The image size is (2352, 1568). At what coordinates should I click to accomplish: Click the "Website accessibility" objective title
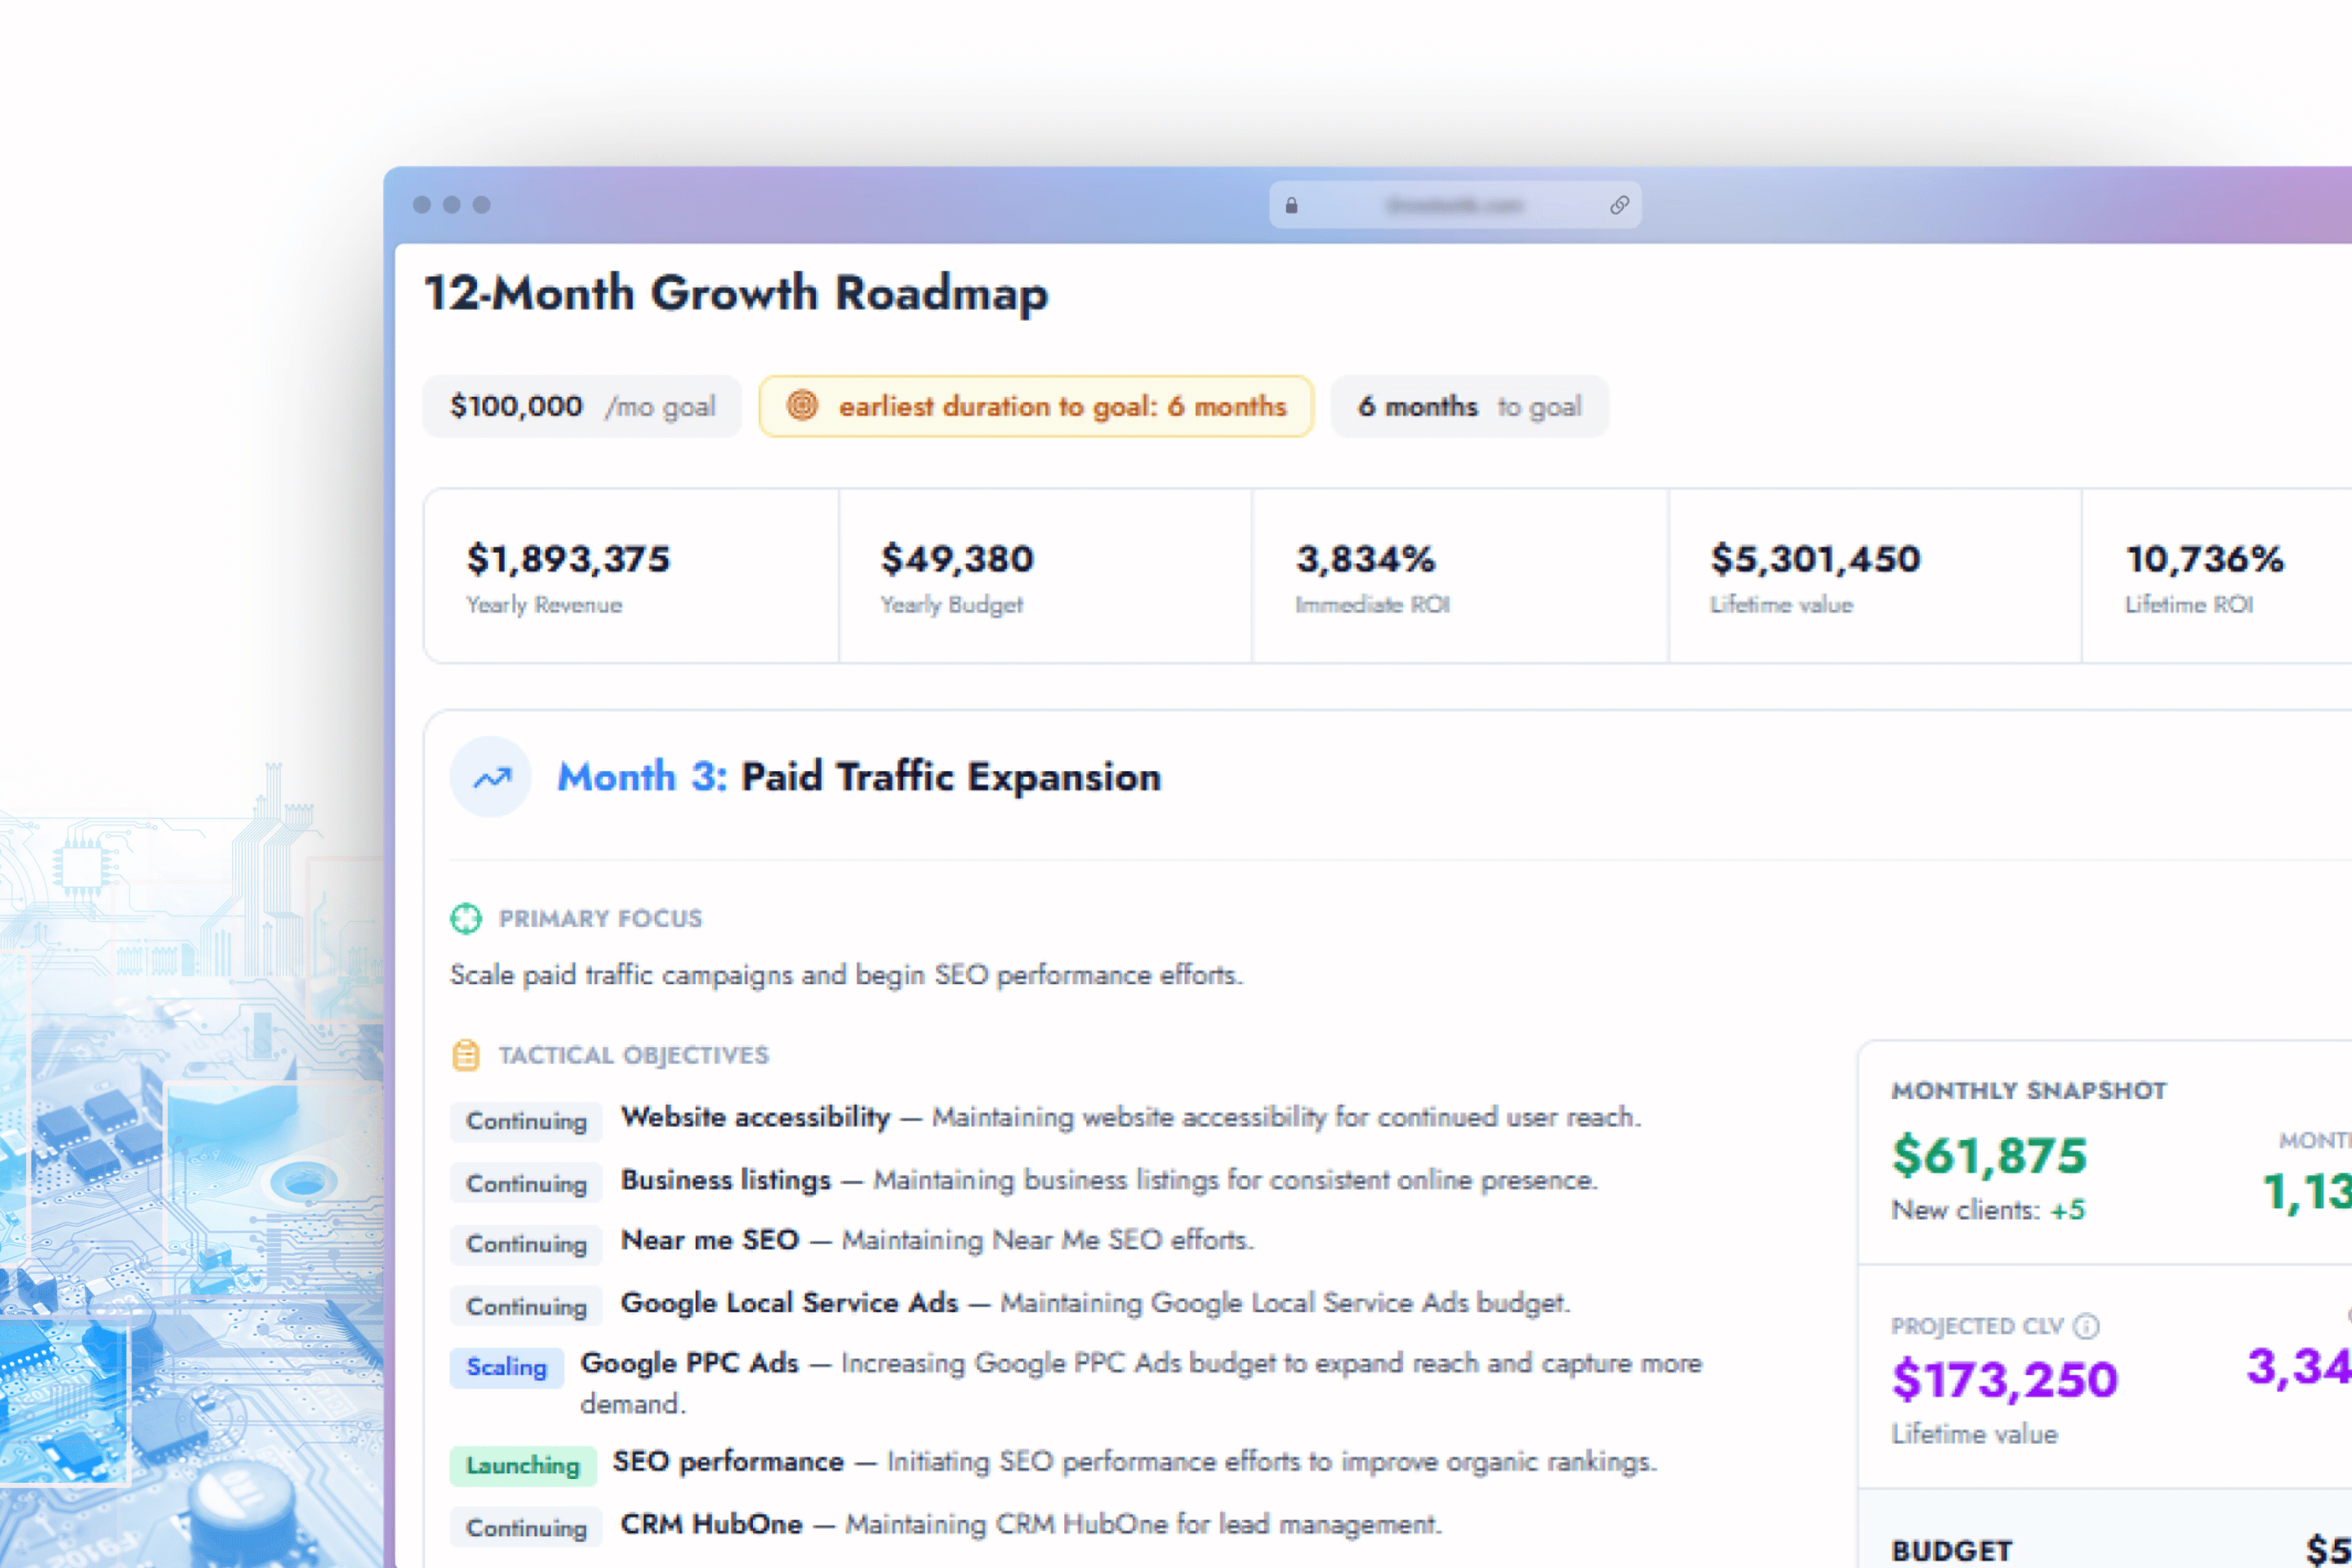tap(755, 1117)
